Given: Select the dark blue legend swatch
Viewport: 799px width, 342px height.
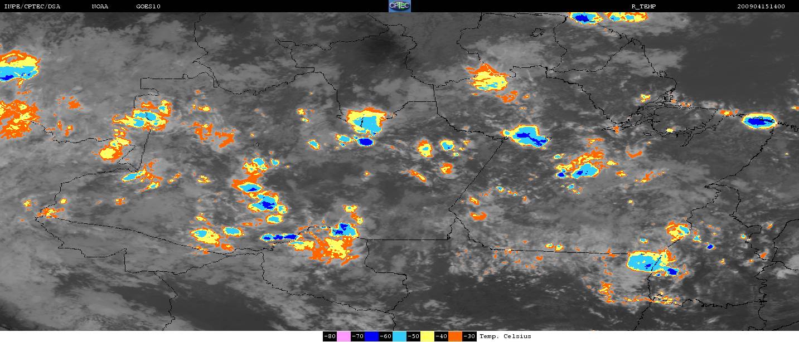Looking at the screenshot, I should 371,336.
